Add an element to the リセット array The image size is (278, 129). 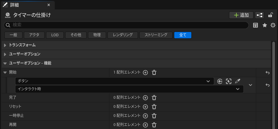[x=145, y=107]
